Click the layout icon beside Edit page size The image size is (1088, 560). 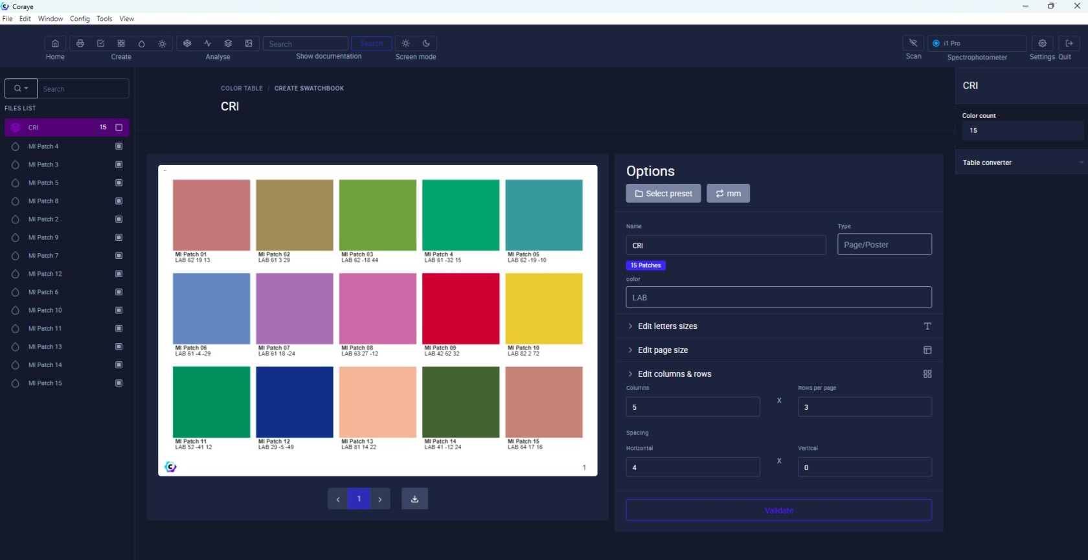pyautogui.click(x=927, y=350)
